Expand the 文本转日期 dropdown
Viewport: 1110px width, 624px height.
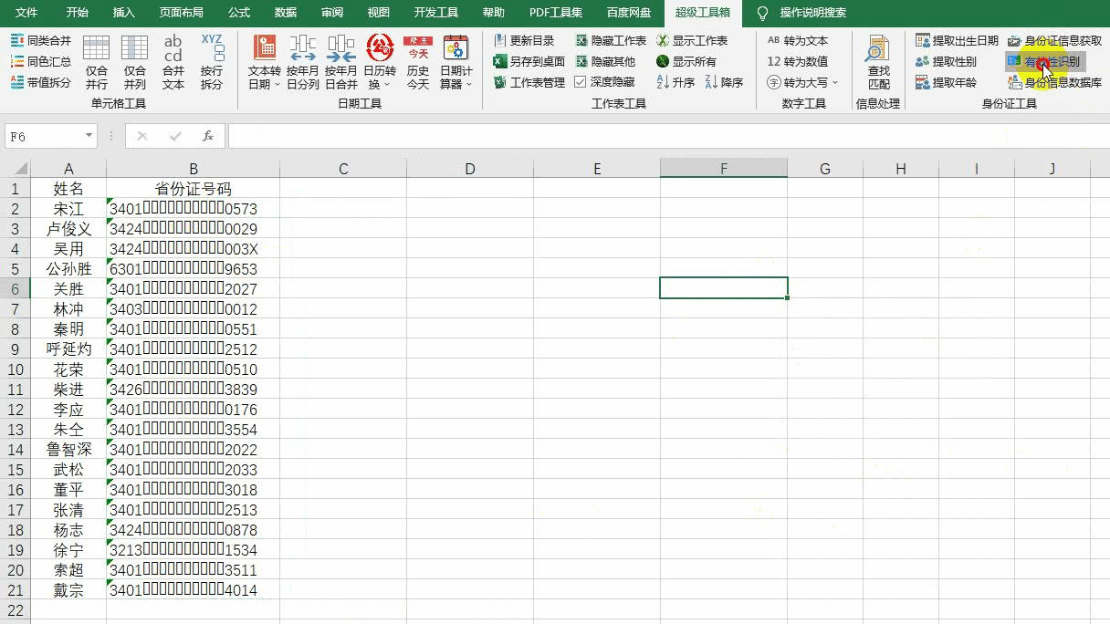[277, 85]
